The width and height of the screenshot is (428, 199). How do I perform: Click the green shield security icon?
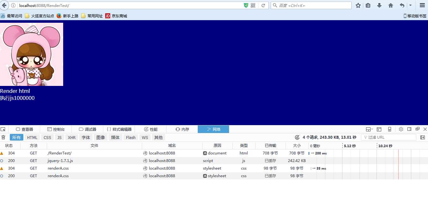click(246, 5)
